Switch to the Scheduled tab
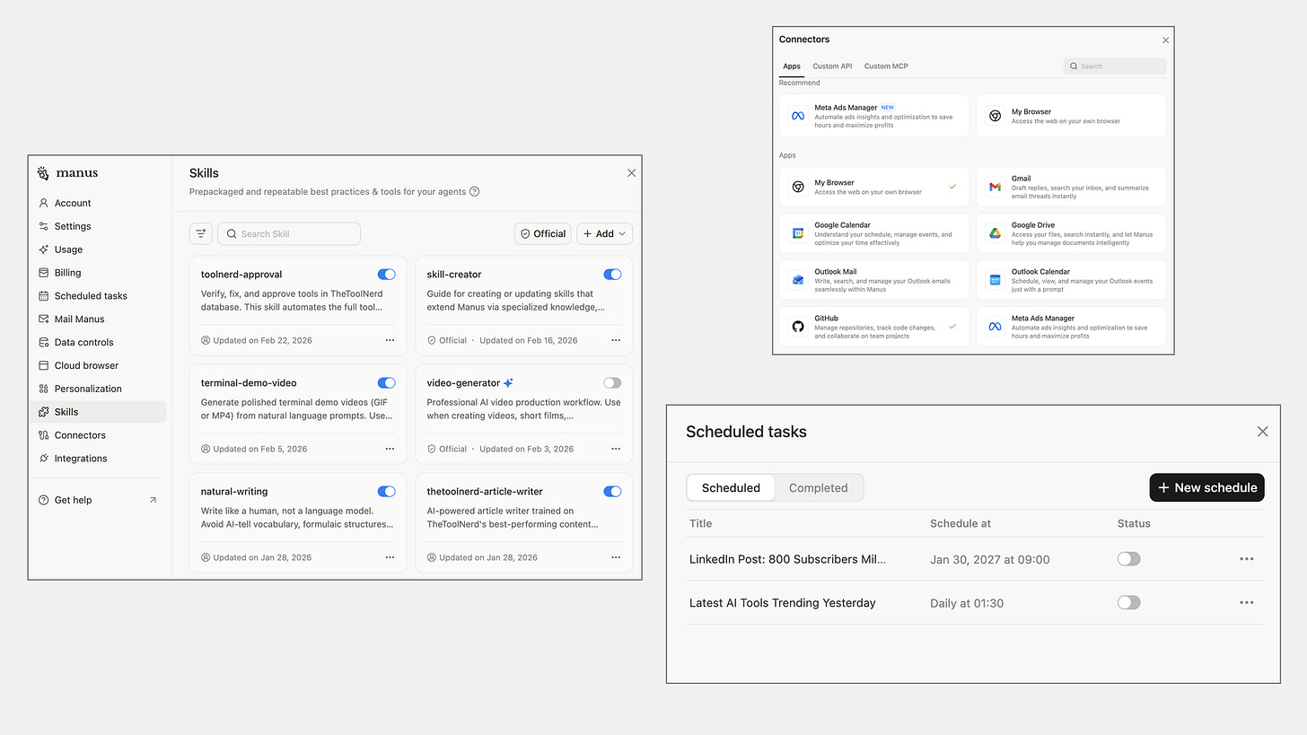 point(731,488)
